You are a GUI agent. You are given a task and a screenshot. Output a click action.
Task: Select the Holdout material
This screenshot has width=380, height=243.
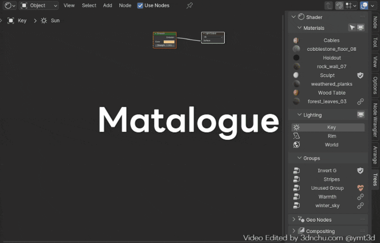328,58
